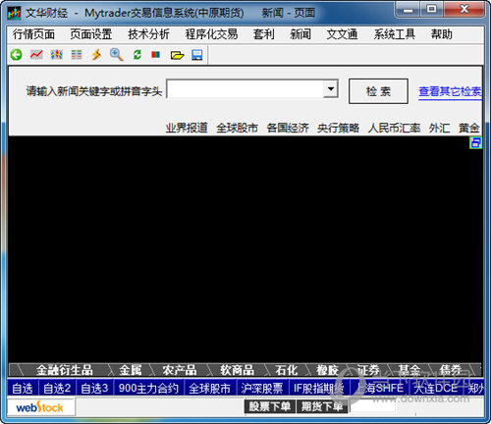491x424 pixels.
Task: Open the IF股指期货 bottom tab
Action: (319, 389)
